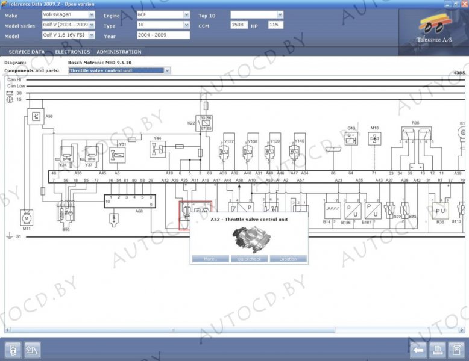469x361 pixels.
Task: Open the Make dropdown showing Volkswagen
Action: coord(69,14)
